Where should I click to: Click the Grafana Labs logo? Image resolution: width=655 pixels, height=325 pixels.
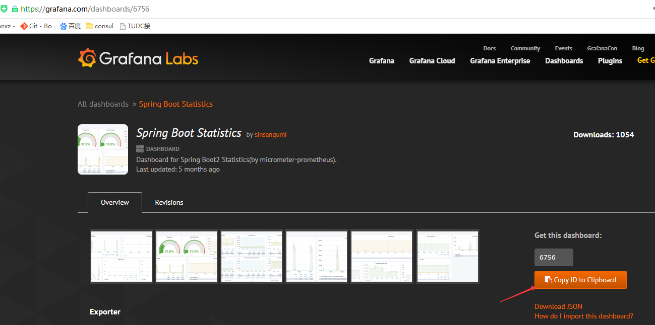pyautogui.click(x=138, y=58)
